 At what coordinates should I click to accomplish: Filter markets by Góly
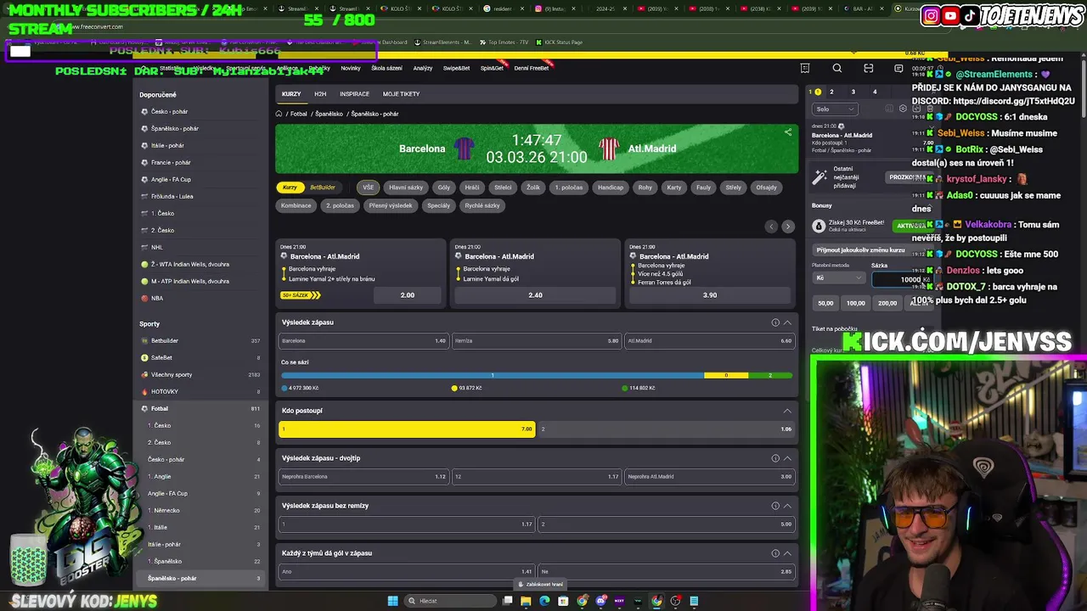[x=444, y=188]
